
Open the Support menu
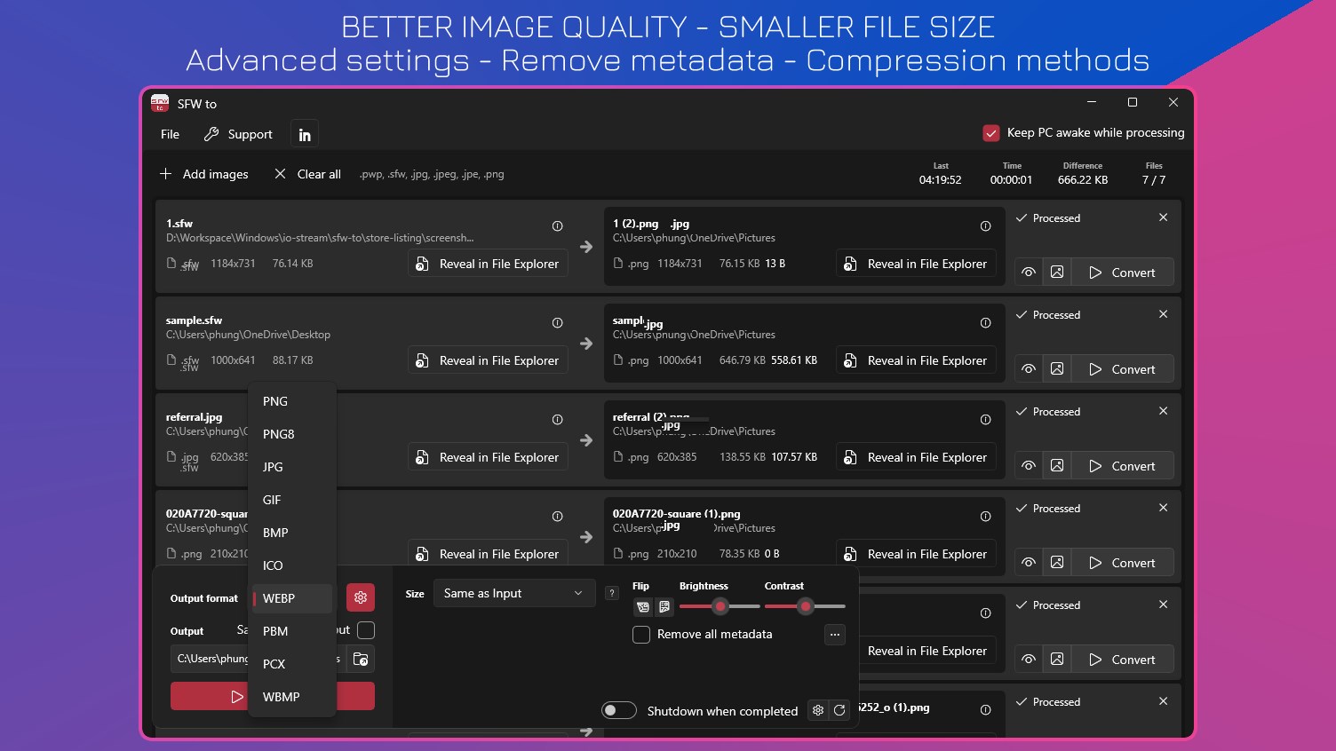(238, 134)
